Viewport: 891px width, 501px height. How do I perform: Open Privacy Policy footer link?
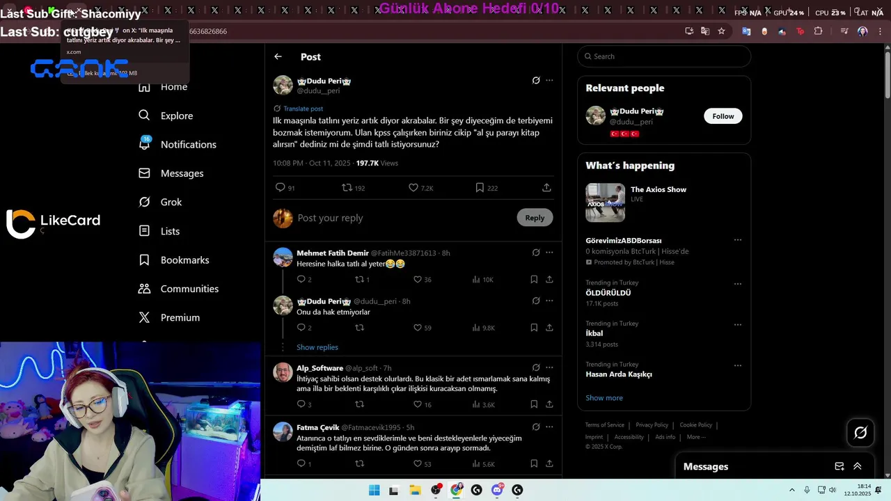(652, 425)
